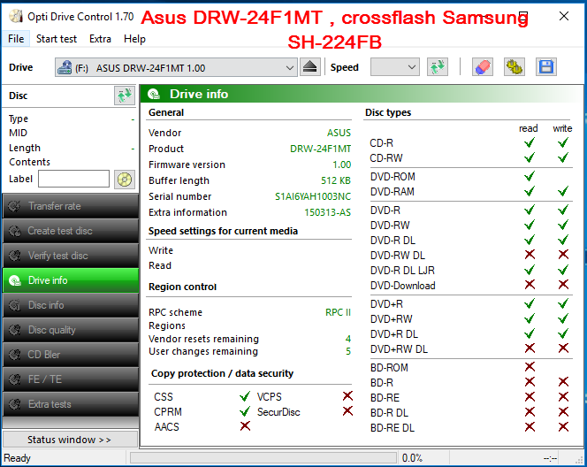
Task: Open the Start test menu
Action: (x=57, y=39)
